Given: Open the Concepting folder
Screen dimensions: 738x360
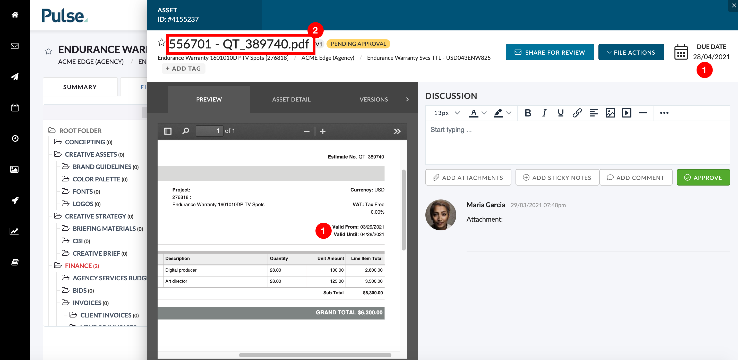Looking at the screenshot, I should click(83, 142).
